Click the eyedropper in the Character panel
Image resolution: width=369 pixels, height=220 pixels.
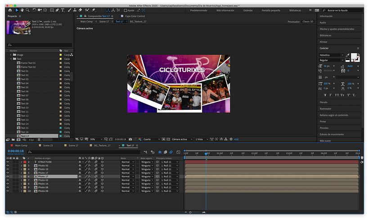(347, 55)
